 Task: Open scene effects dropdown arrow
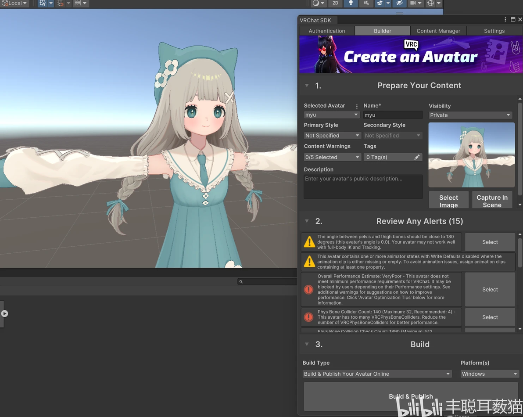388,4
